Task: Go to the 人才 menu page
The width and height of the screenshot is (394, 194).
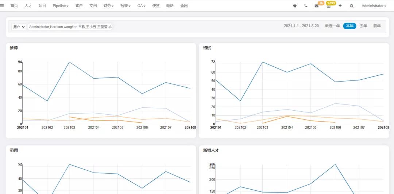Action: [x=28, y=6]
